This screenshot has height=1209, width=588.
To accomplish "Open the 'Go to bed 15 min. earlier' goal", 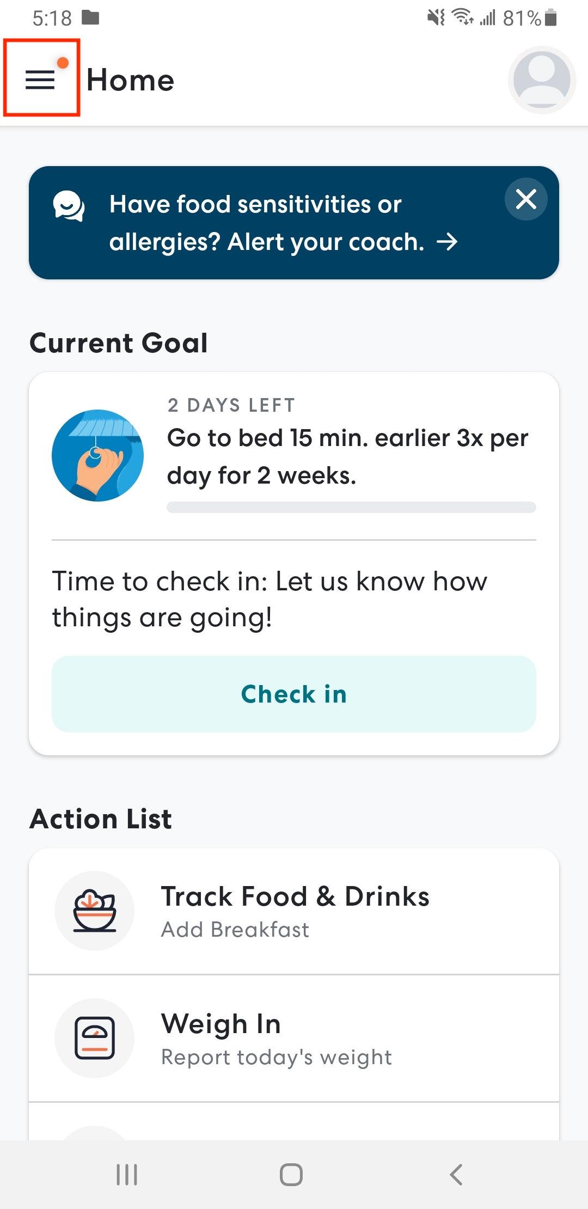I will [347, 456].
